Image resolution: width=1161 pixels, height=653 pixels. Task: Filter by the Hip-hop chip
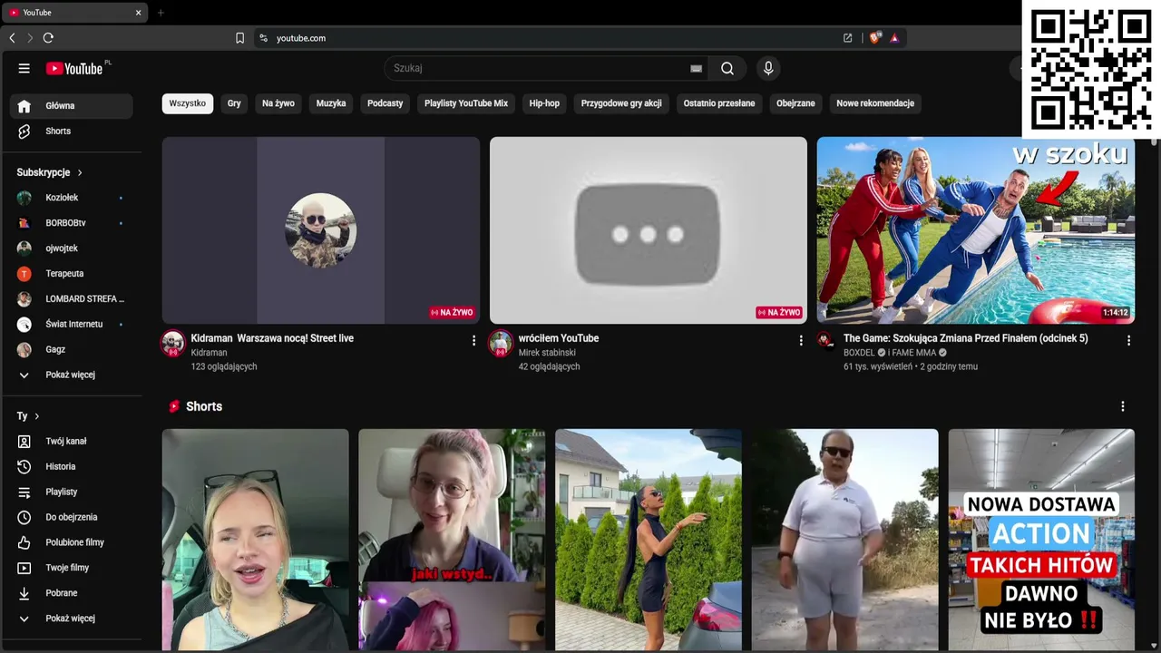(544, 103)
